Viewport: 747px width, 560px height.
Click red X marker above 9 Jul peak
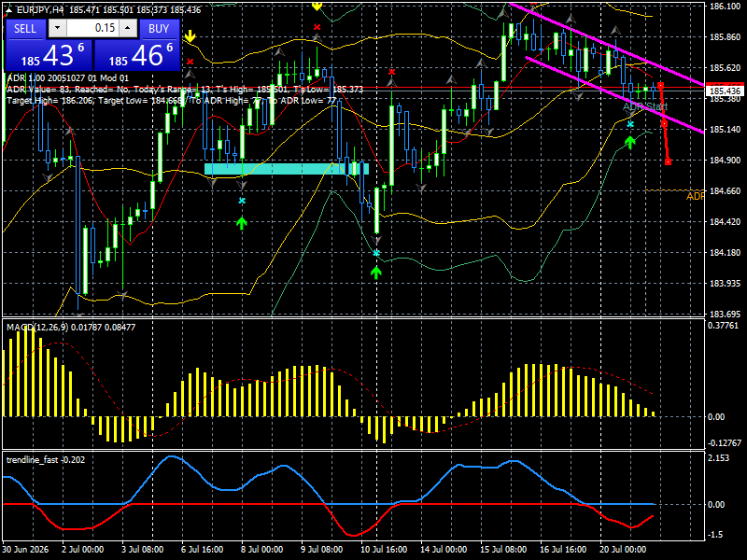click(317, 27)
